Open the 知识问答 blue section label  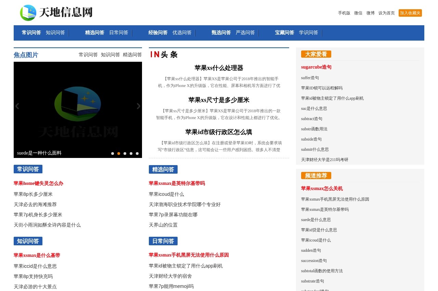[28, 241]
